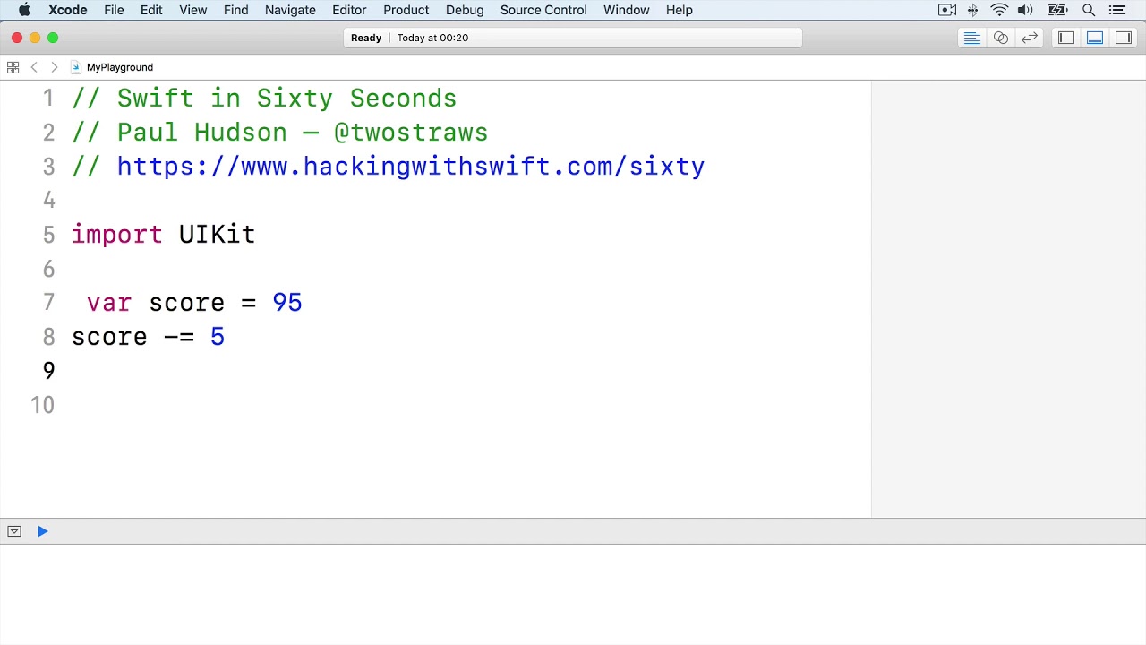Click the Spotlight search icon
Viewport: 1146px width, 645px height.
pyautogui.click(x=1089, y=10)
